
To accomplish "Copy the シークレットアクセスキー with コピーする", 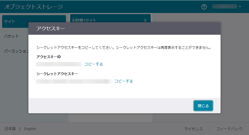I will click(x=124, y=81).
